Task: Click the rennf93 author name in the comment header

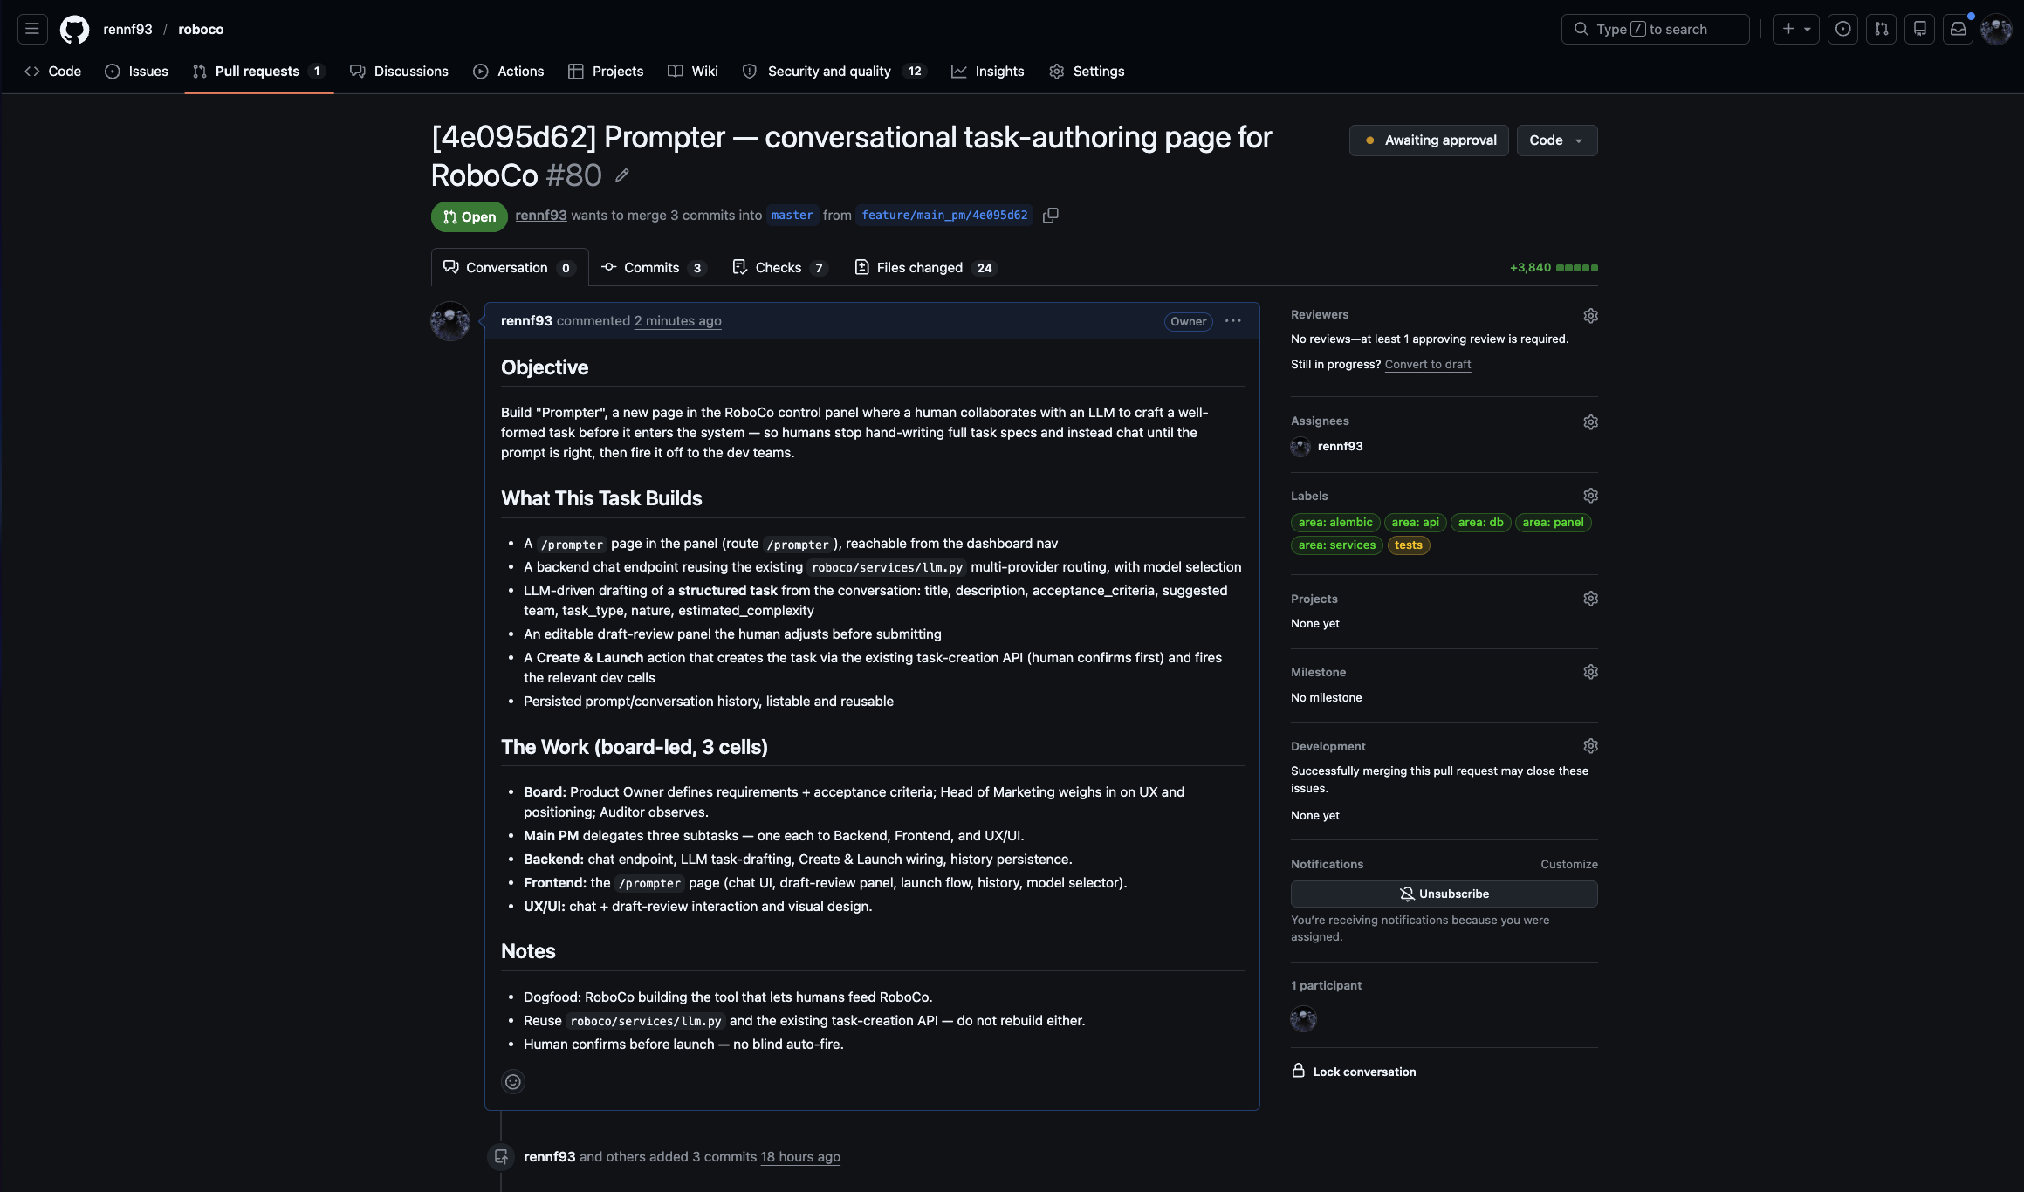Action: pyautogui.click(x=526, y=321)
